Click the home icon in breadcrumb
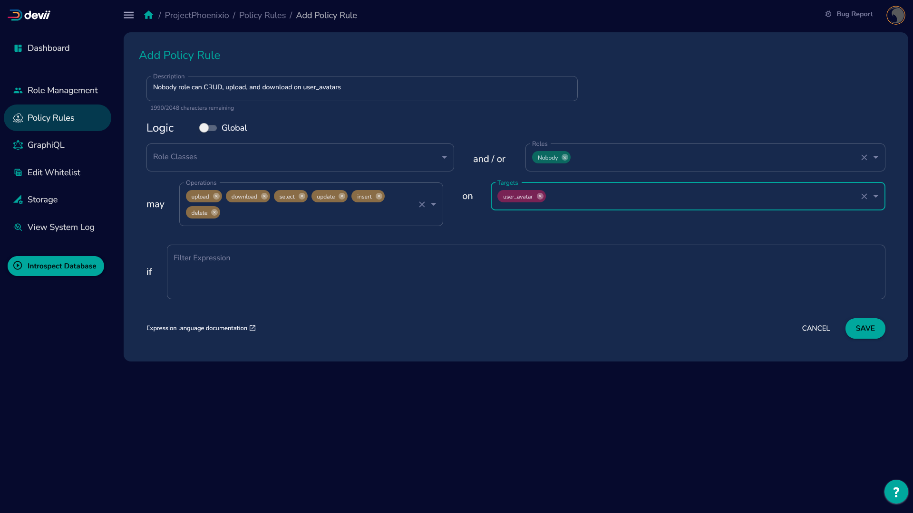The width and height of the screenshot is (913, 513). 148,15
